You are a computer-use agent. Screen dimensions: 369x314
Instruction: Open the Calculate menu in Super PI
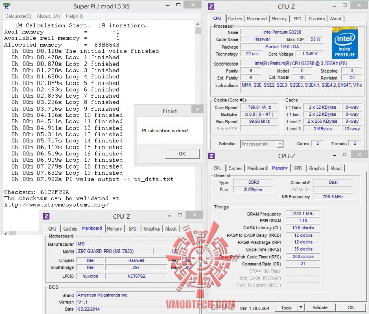[x=18, y=16]
